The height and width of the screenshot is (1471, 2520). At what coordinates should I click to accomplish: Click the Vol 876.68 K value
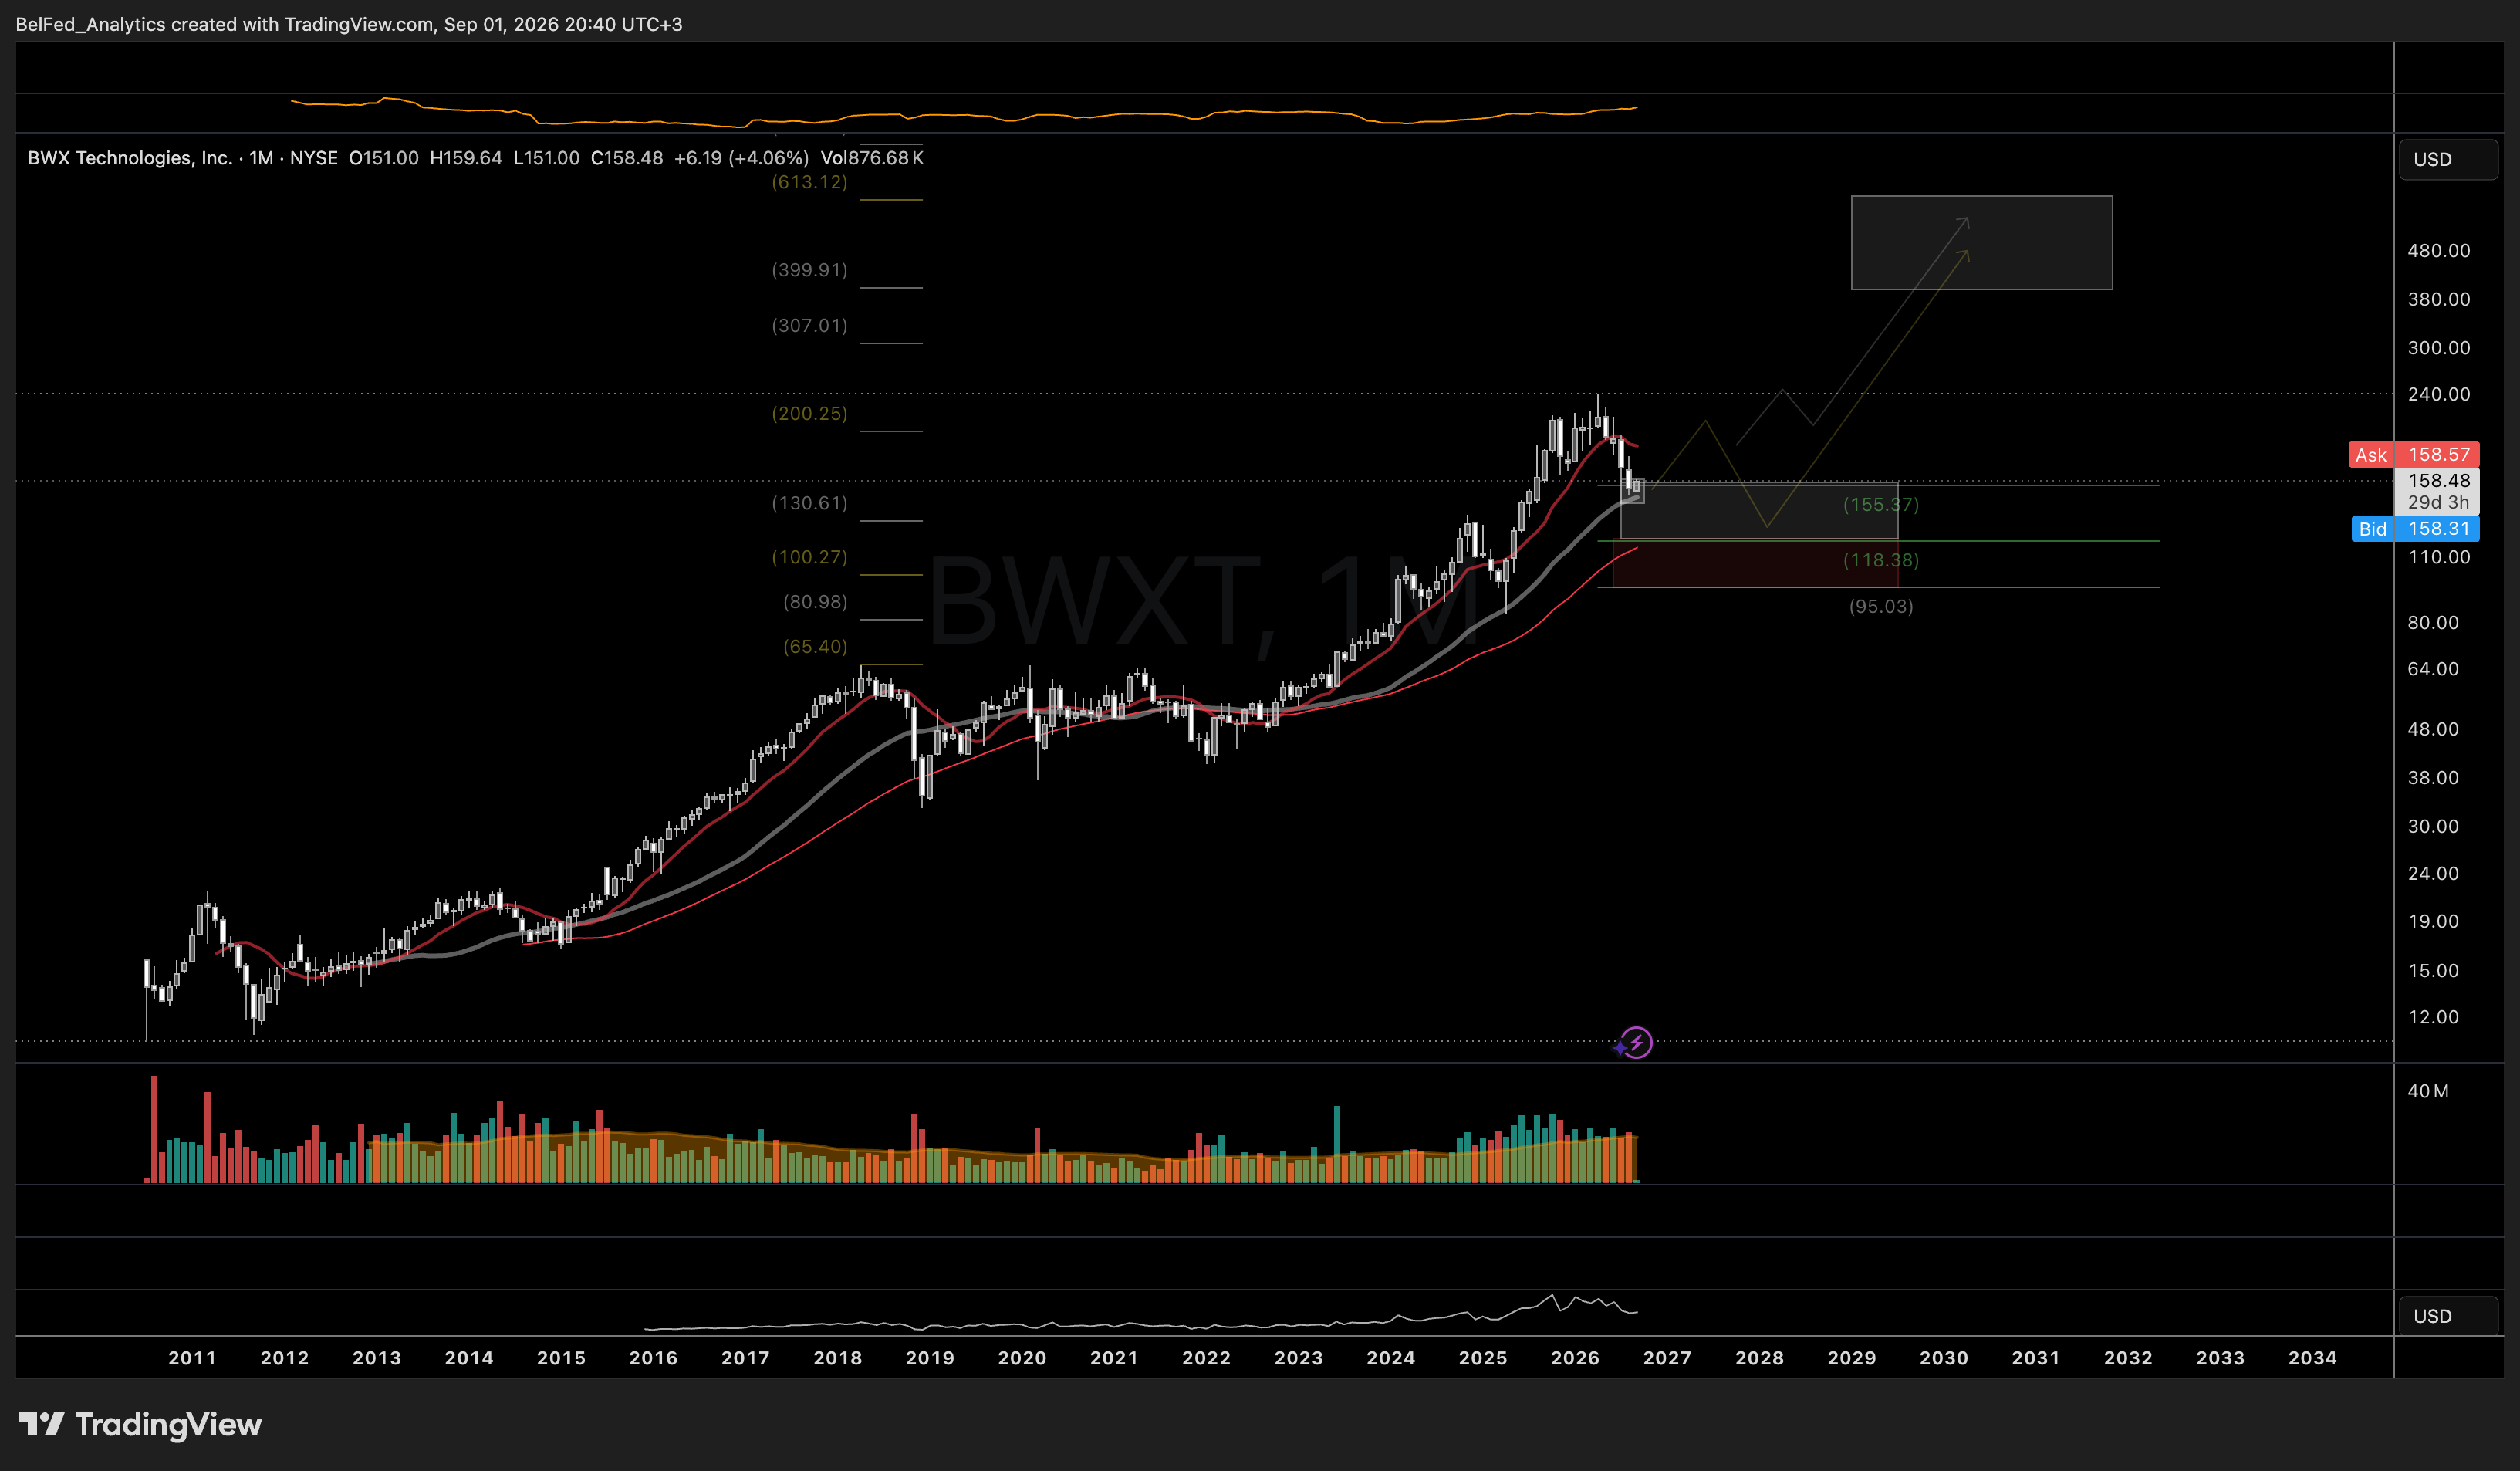pyautogui.click(x=871, y=158)
